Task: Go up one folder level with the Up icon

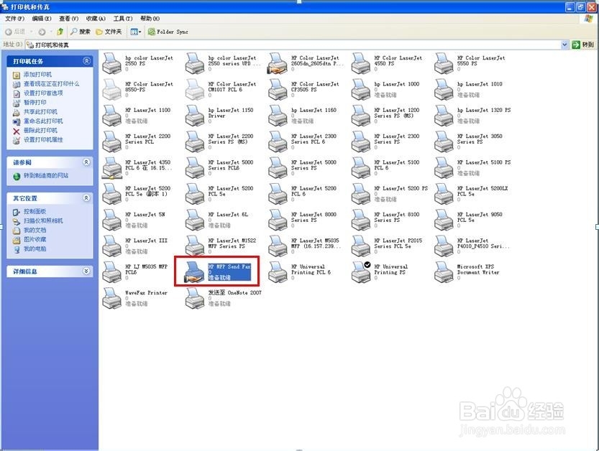Action: [60, 32]
